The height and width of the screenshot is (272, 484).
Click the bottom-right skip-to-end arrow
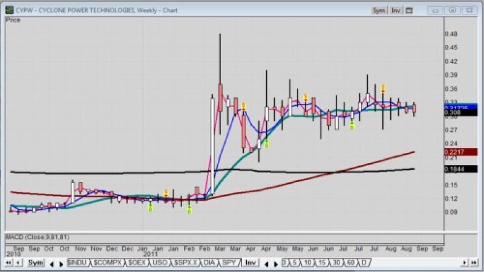click(475, 263)
